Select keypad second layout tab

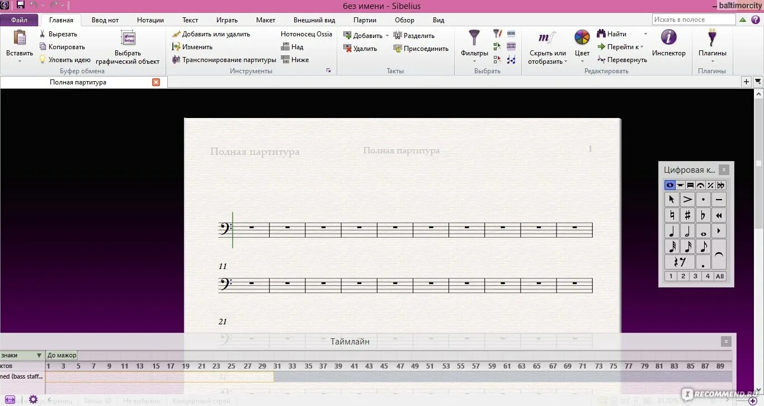pyautogui.click(x=680, y=185)
